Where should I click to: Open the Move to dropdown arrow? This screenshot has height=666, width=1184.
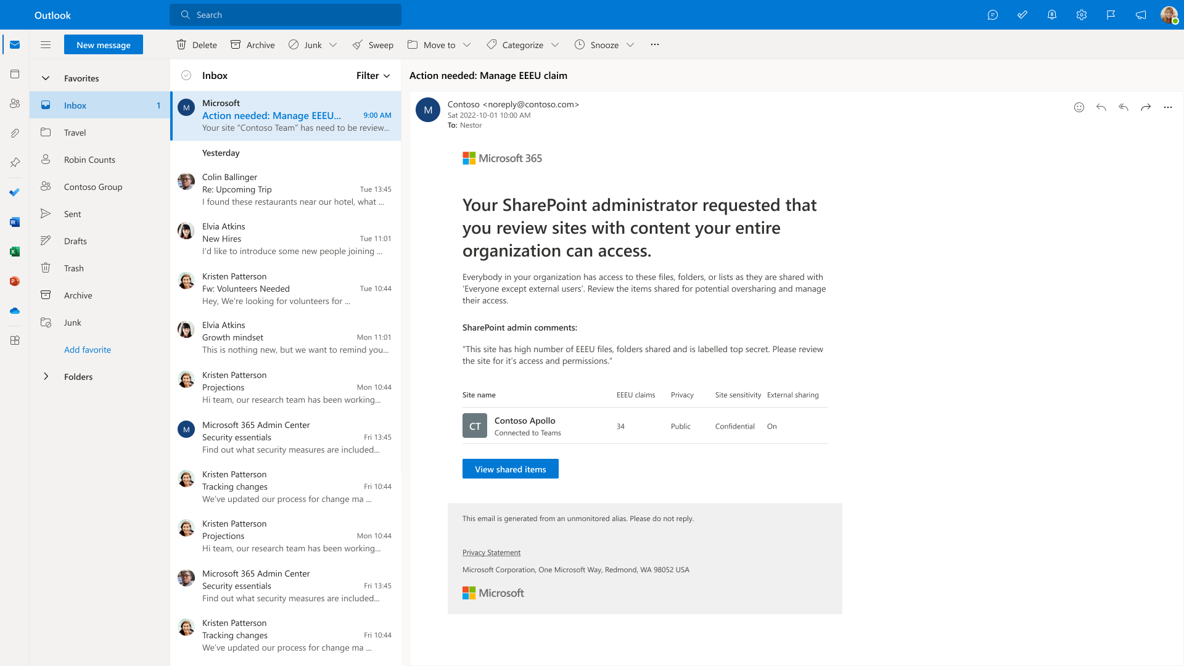467,45
